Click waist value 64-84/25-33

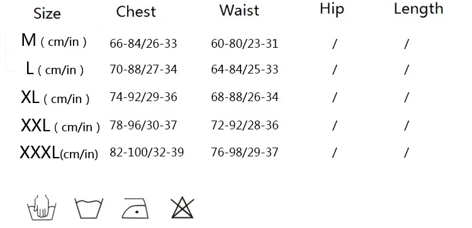tap(244, 69)
